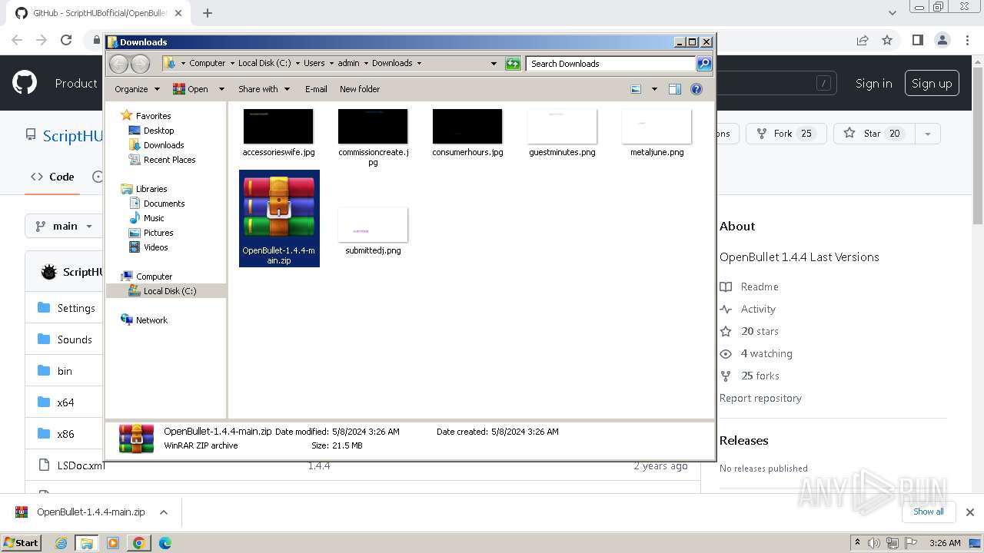Open Internet Explorer from the taskbar
984x553 pixels.
click(61, 543)
